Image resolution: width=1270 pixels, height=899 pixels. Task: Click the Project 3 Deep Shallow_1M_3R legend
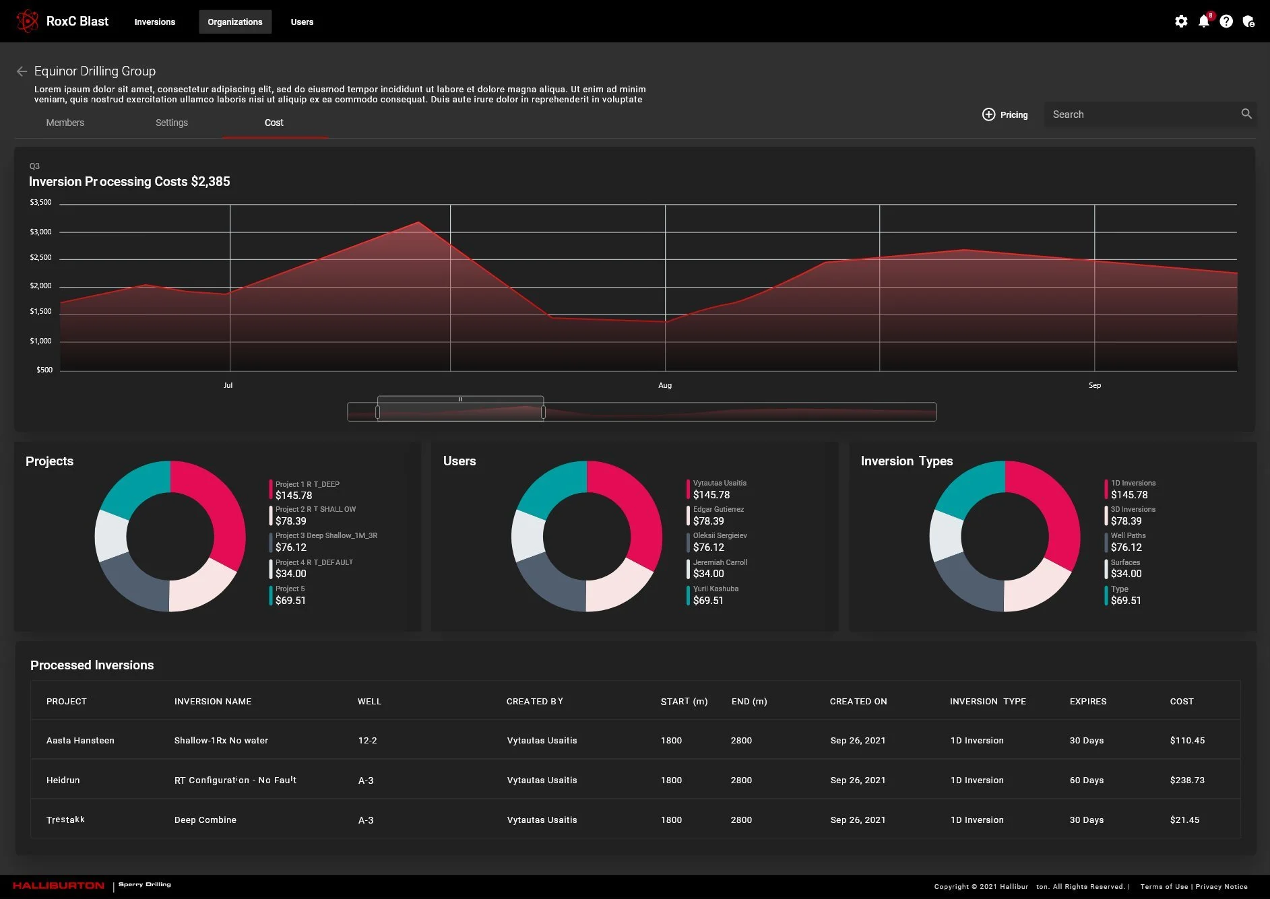click(x=323, y=542)
